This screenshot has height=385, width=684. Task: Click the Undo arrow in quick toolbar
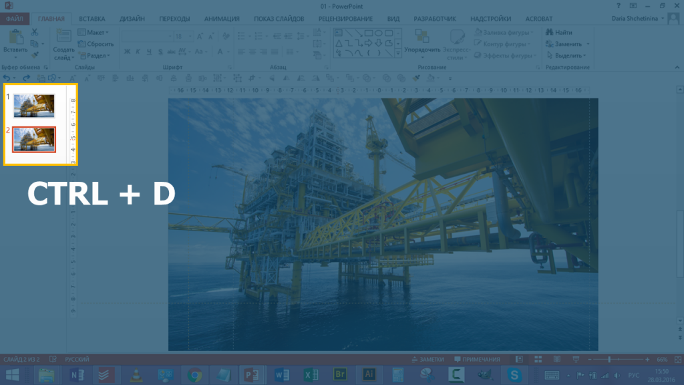tap(7, 78)
